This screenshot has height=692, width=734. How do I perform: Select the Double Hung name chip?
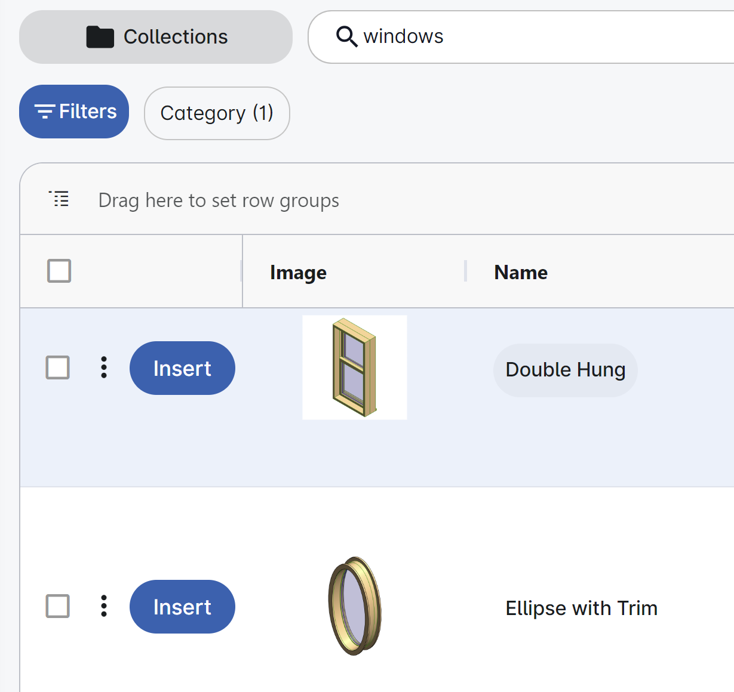click(x=566, y=370)
